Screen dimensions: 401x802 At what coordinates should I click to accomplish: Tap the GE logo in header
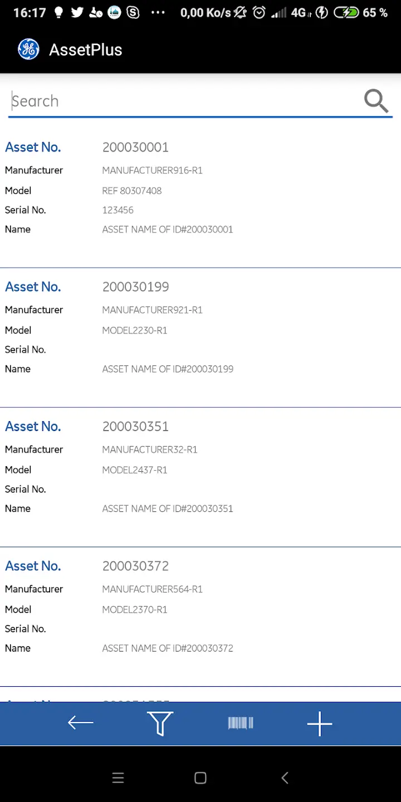(x=28, y=50)
